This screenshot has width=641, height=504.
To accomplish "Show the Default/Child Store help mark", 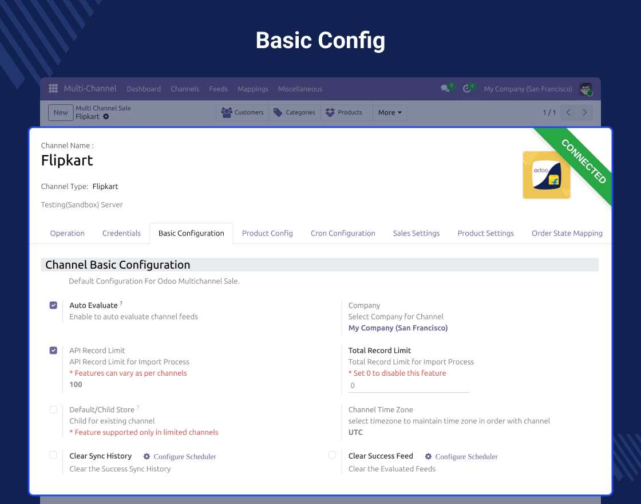I will 138,407.
